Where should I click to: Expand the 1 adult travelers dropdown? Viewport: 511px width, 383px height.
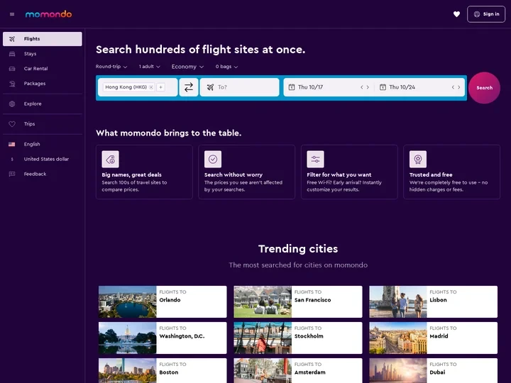pyautogui.click(x=150, y=67)
